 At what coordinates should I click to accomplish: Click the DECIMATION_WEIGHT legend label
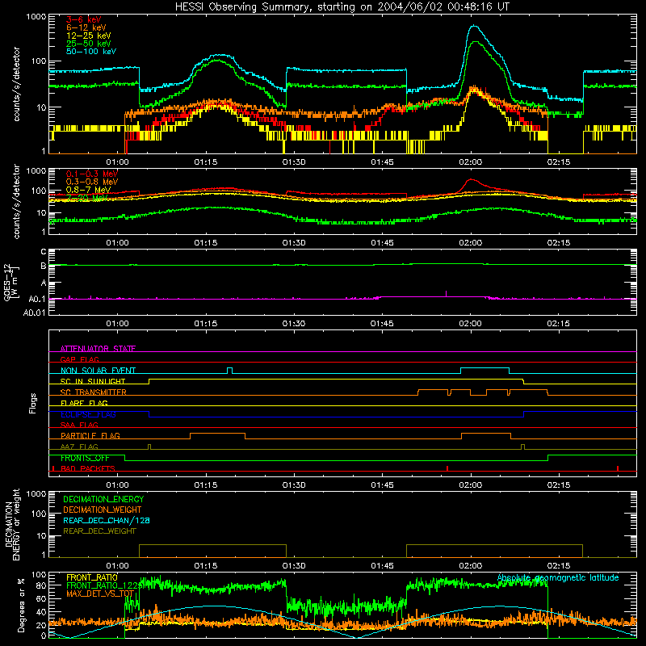[x=103, y=510]
